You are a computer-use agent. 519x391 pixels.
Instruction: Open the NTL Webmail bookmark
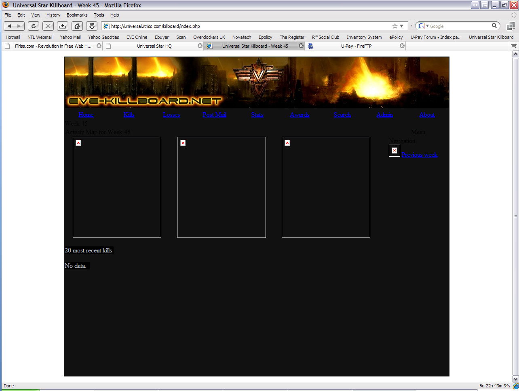tap(40, 37)
